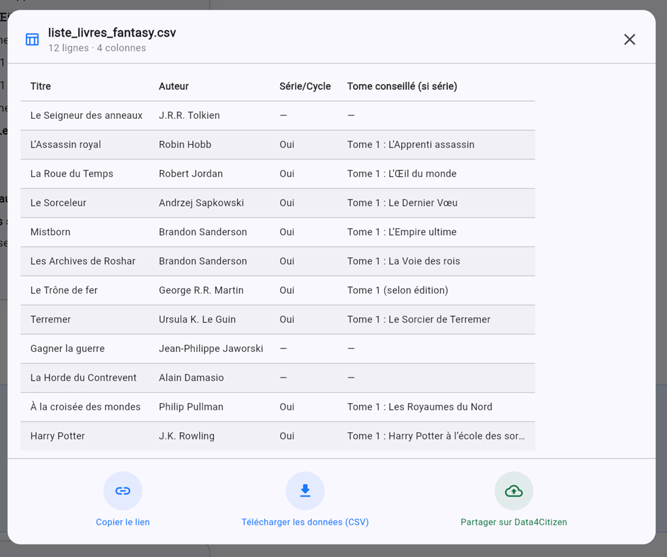Select the 'Tome conseillé (si série)' header
667x557 pixels.
tap(402, 86)
